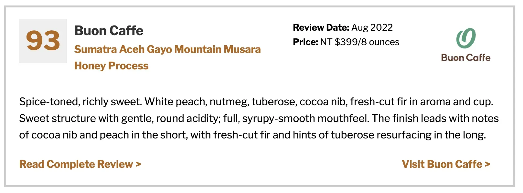Open the Read Complete Review link
This screenshot has height=193, width=523.
click(x=80, y=164)
